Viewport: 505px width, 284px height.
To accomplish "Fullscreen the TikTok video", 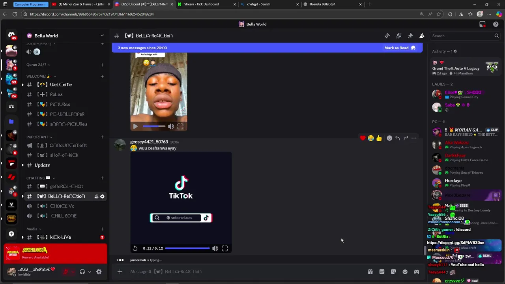I will click(x=224, y=248).
